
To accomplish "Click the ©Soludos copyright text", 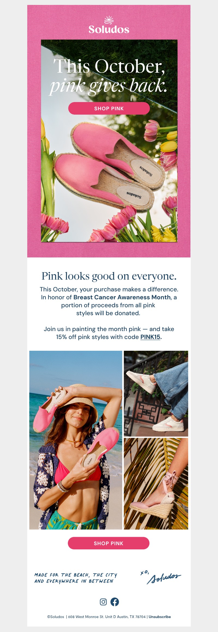I will tap(56, 617).
